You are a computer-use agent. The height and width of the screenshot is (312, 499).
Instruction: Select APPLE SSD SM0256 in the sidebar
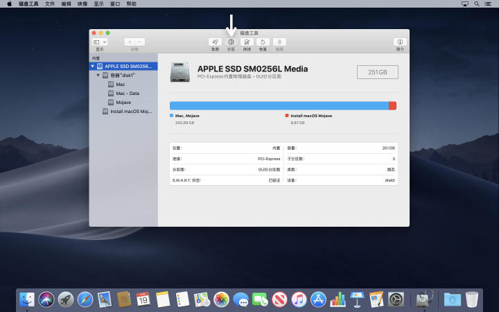pos(123,67)
